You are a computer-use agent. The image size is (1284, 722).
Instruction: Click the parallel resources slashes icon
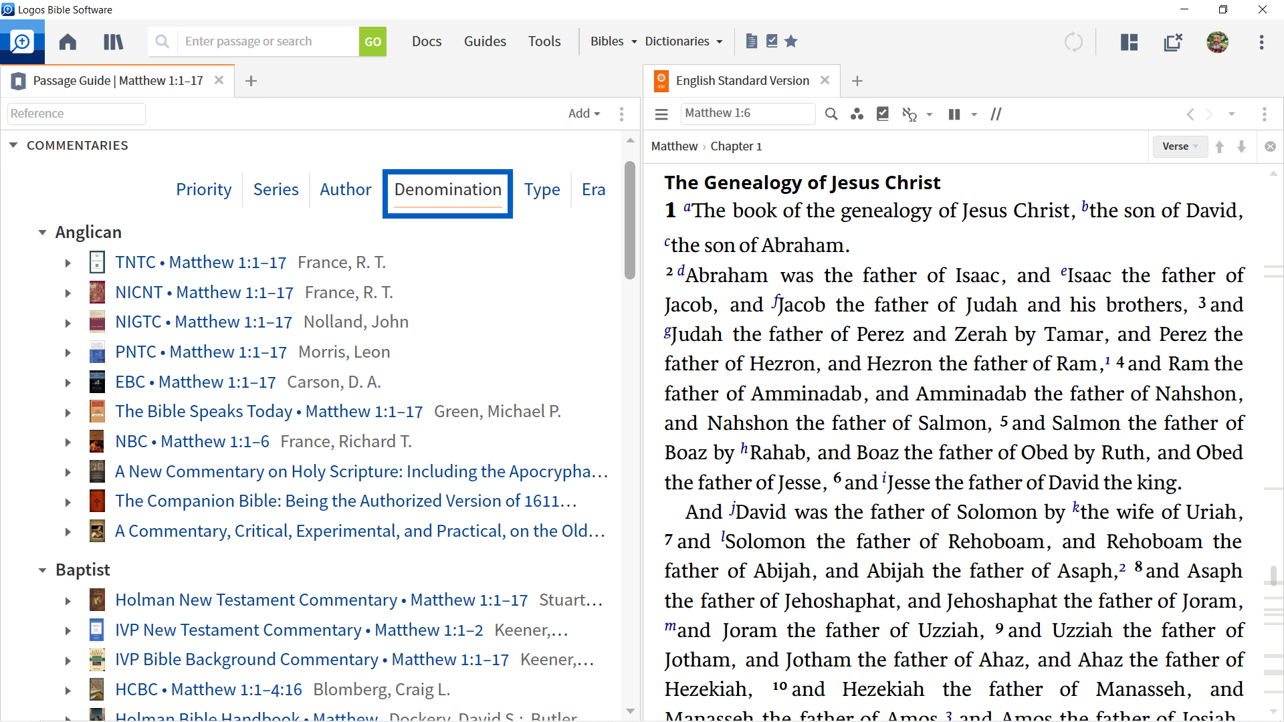[x=996, y=114]
